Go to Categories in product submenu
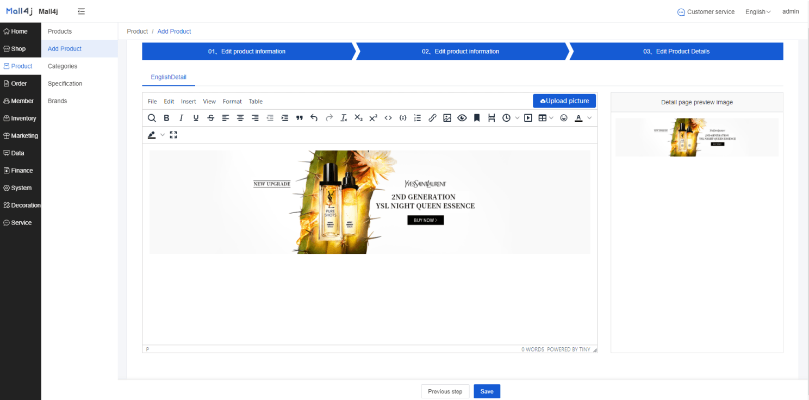The width and height of the screenshot is (809, 400). point(79,66)
